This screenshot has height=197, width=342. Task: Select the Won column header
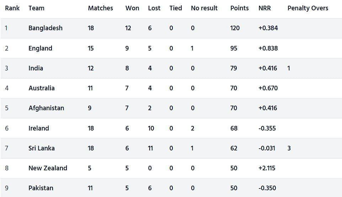132,8
